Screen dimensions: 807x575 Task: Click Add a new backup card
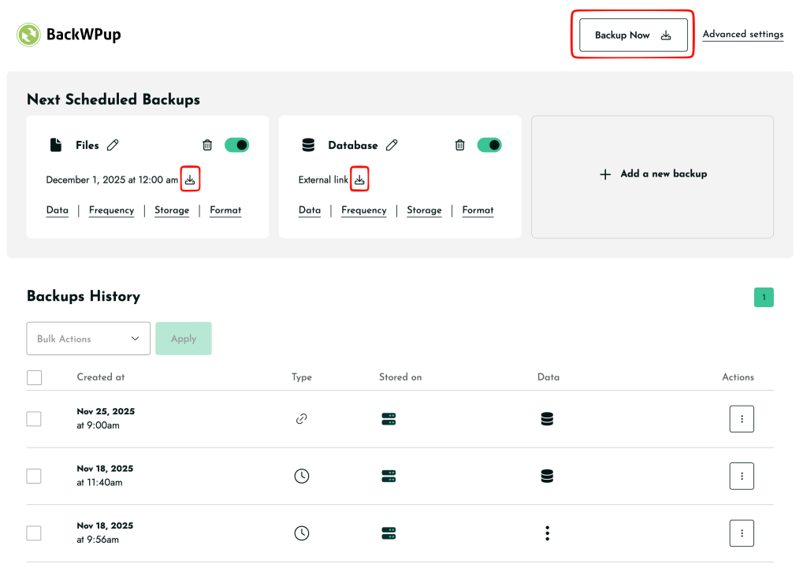pos(653,174)
